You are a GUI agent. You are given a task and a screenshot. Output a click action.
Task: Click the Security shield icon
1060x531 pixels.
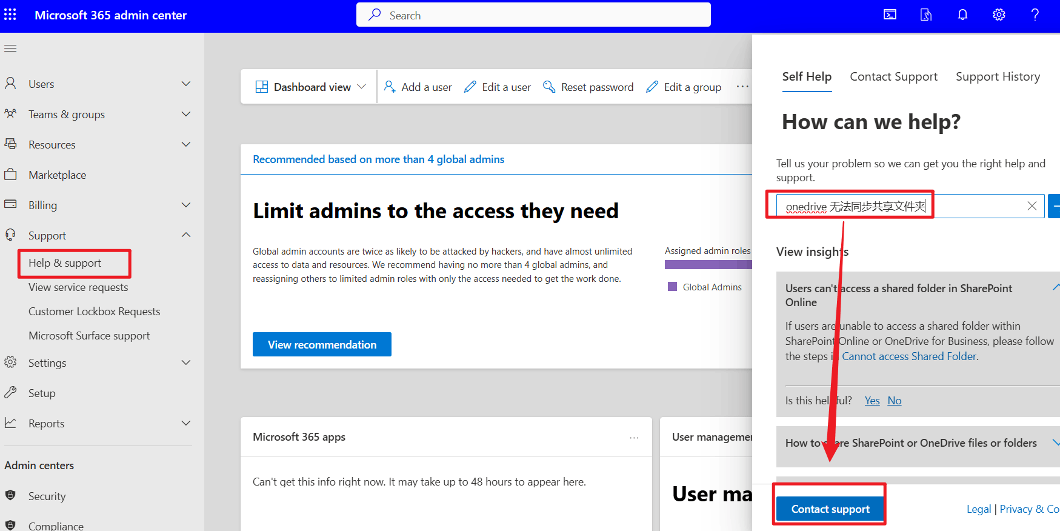coord(10,495)
